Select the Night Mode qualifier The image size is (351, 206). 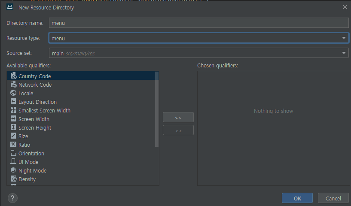tap(81, 170)
